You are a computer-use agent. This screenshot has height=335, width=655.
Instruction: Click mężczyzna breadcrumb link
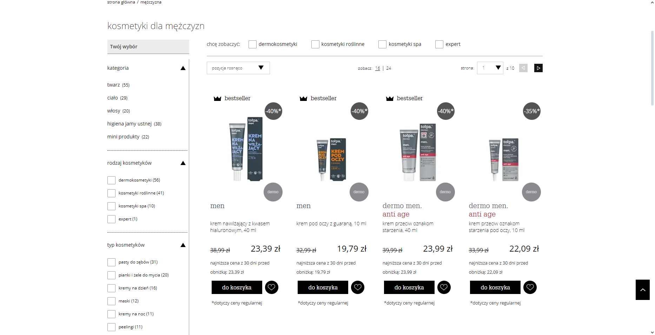tap(151, 2)
